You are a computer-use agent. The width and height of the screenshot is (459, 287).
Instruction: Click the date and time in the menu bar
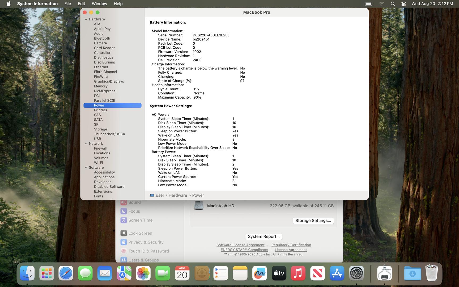pyautogui.click(x=432, y=4)
